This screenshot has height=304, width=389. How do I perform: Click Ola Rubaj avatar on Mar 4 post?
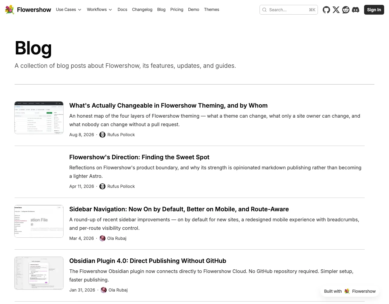point(102,238)
